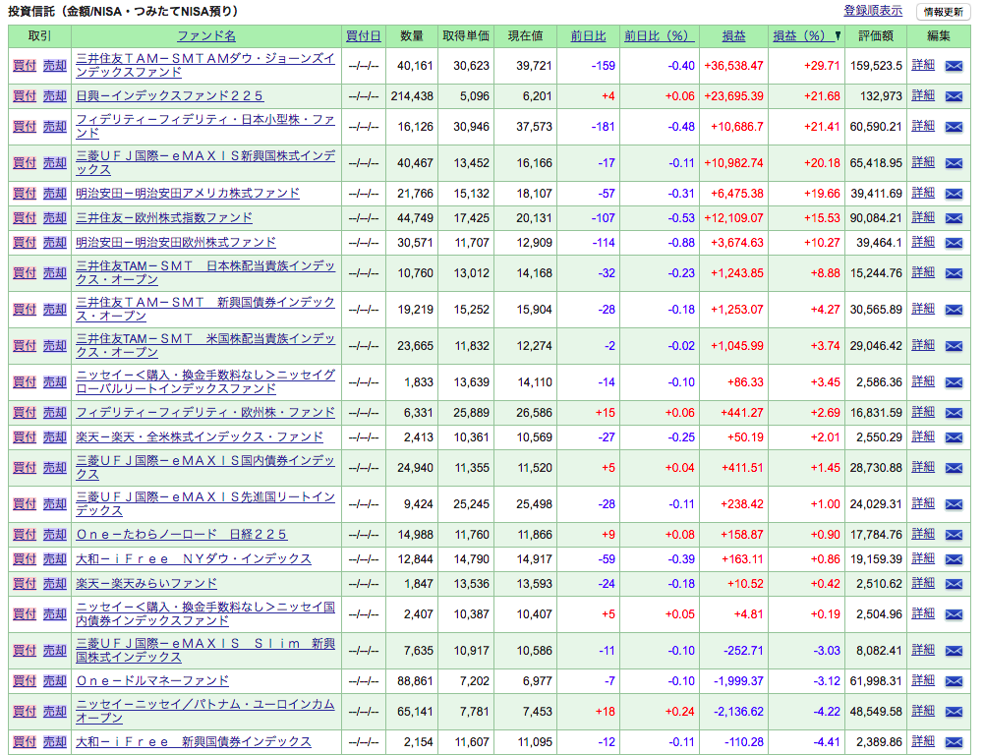The width and height of the screenshot is (984, 755).
Task: Click mail icon for ｅＭＡＸＩＳ新興国株式インデックス row
Action: coord(954,163)
